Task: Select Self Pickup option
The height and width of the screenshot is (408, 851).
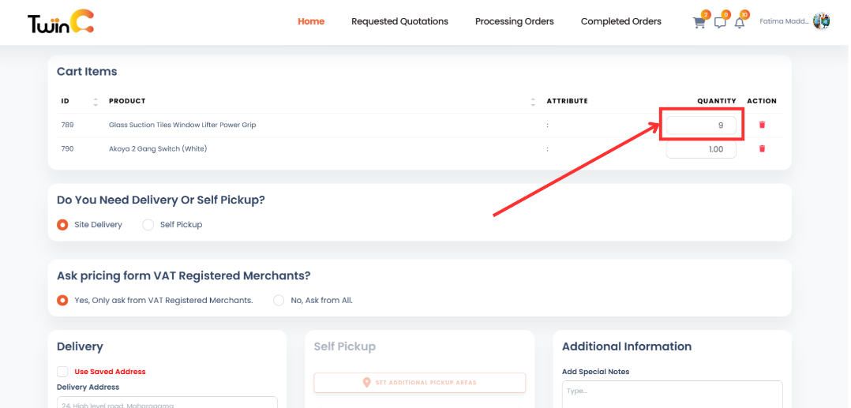Action: [148, 225]
